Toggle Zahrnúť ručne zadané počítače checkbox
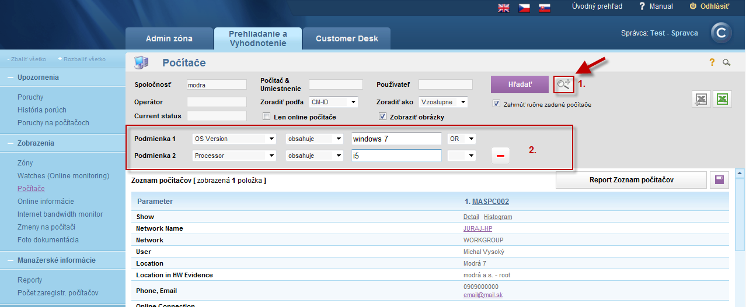The height and width of the screenshot is (307, 746). pyautogui.click(x=497, y=104)
